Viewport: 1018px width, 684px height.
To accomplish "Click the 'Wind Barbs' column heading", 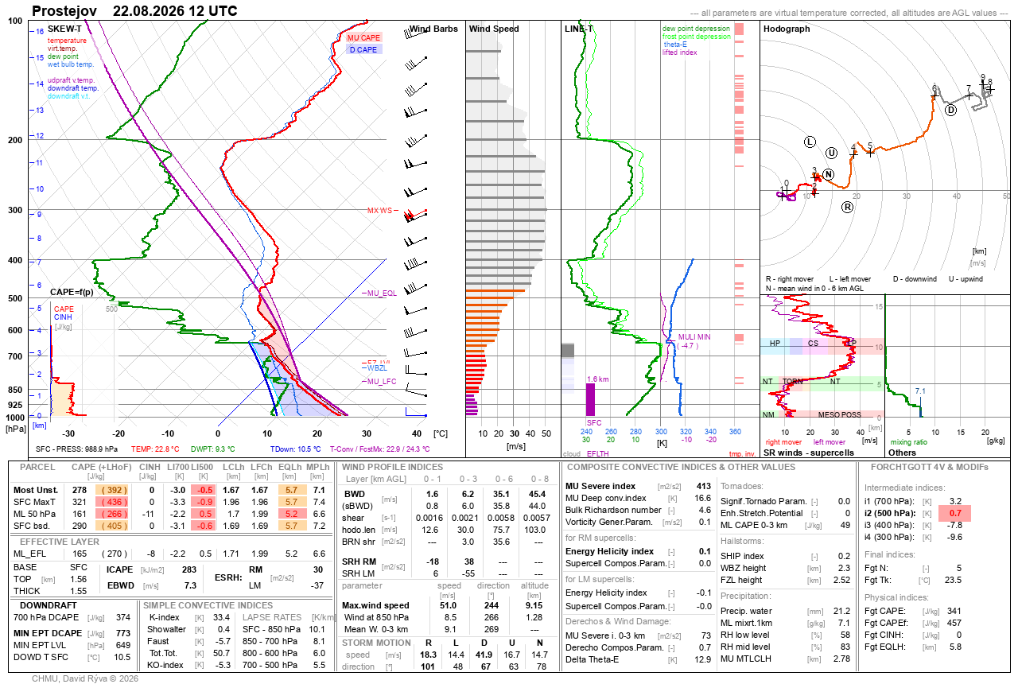I will pyautogui.click(x=433, y=29).
